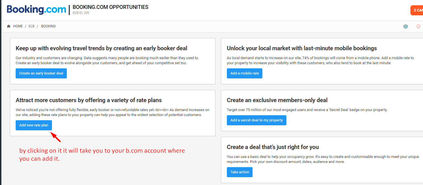423x185 pixels.
Task: Click Add a mobile rate button
Action: click(244, 73)
